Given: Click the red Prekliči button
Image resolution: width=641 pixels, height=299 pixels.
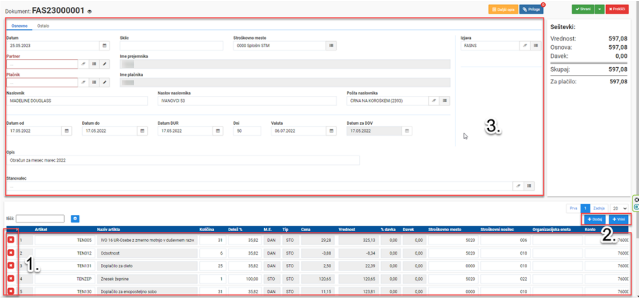Looking at the screenshot, I should pyautogui.click(x=617, y=9).
